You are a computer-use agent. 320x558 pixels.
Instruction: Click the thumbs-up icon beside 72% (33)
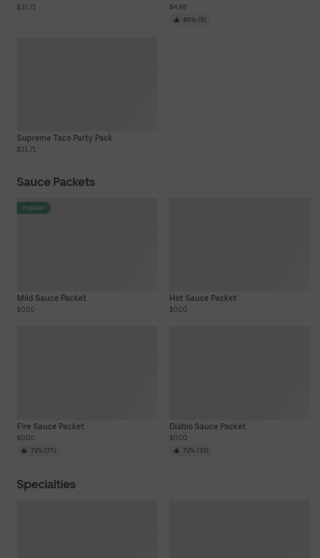pos(176,451)
